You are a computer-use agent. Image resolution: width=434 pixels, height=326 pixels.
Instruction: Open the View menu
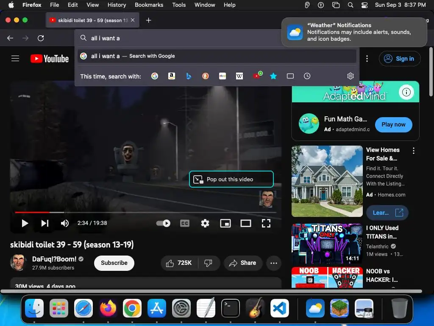(92, 5)
